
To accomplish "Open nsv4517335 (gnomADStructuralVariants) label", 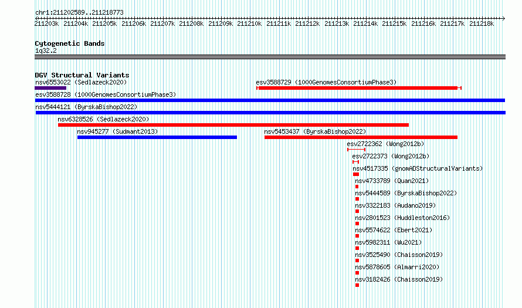I will point(418,168).
